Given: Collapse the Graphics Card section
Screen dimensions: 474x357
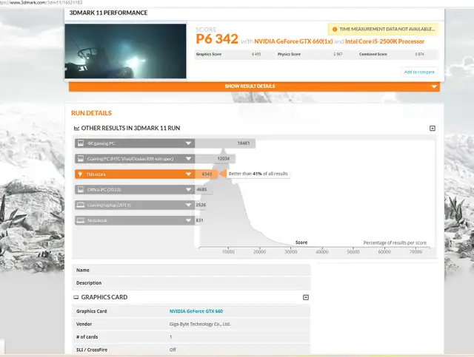Looking at the screenshot, I should (306, 297).
